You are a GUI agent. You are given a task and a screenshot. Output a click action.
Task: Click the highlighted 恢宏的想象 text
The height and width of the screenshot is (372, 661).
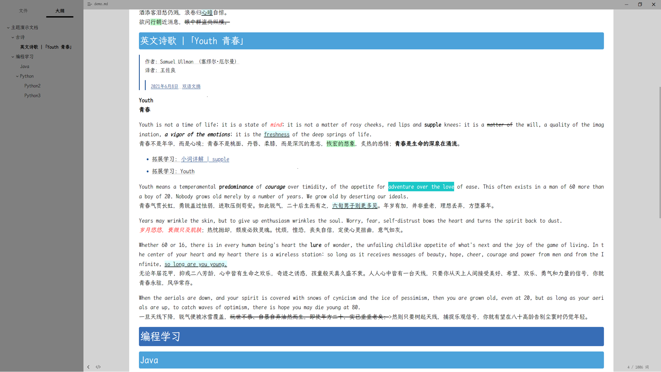click(341, 144)
